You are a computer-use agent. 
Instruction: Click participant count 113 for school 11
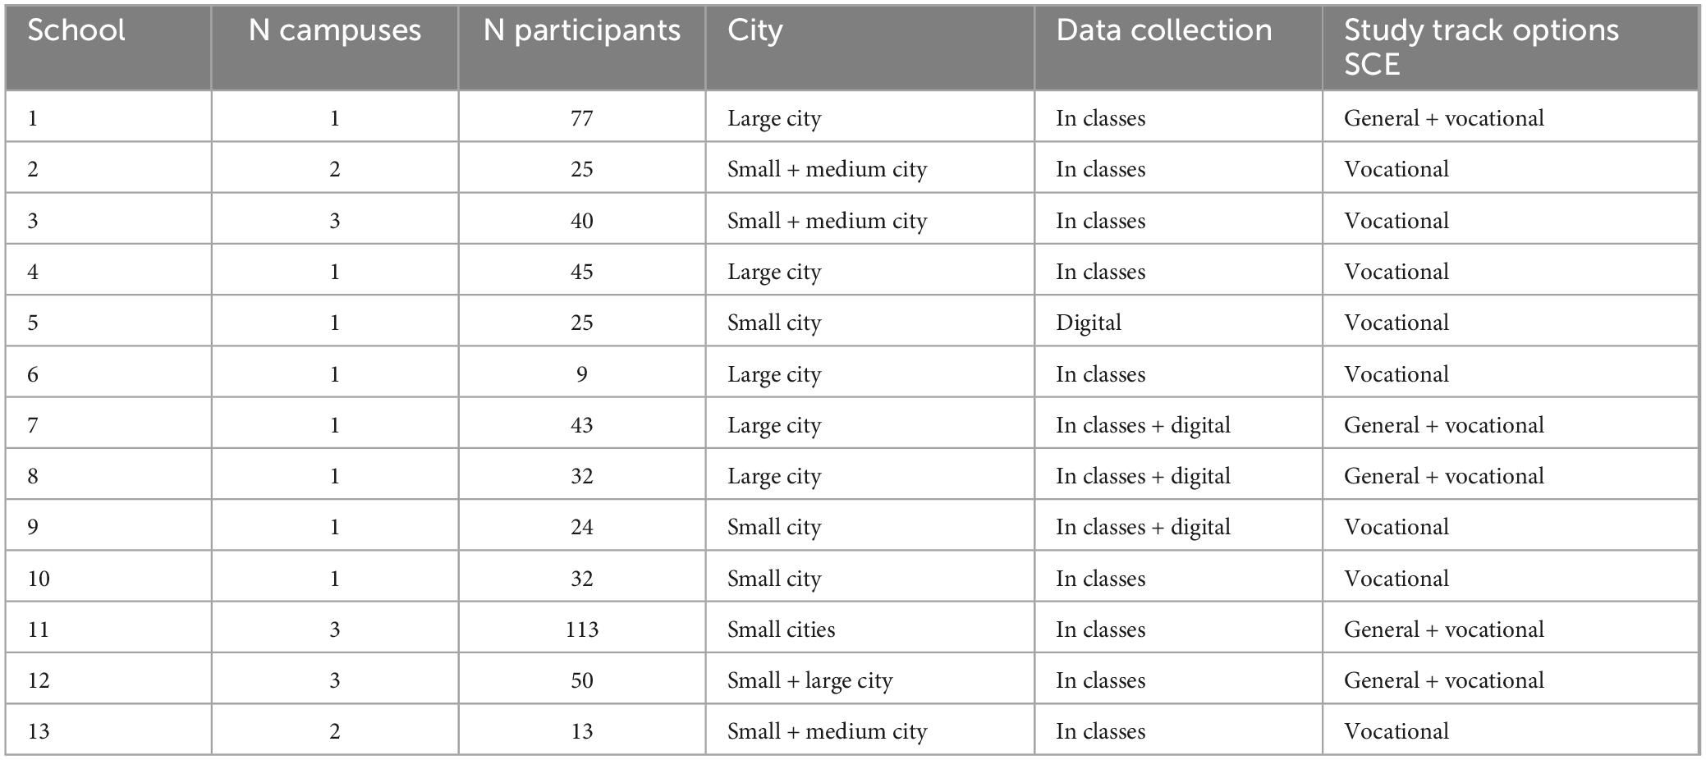pyautogui.click(x=582, y=630)
